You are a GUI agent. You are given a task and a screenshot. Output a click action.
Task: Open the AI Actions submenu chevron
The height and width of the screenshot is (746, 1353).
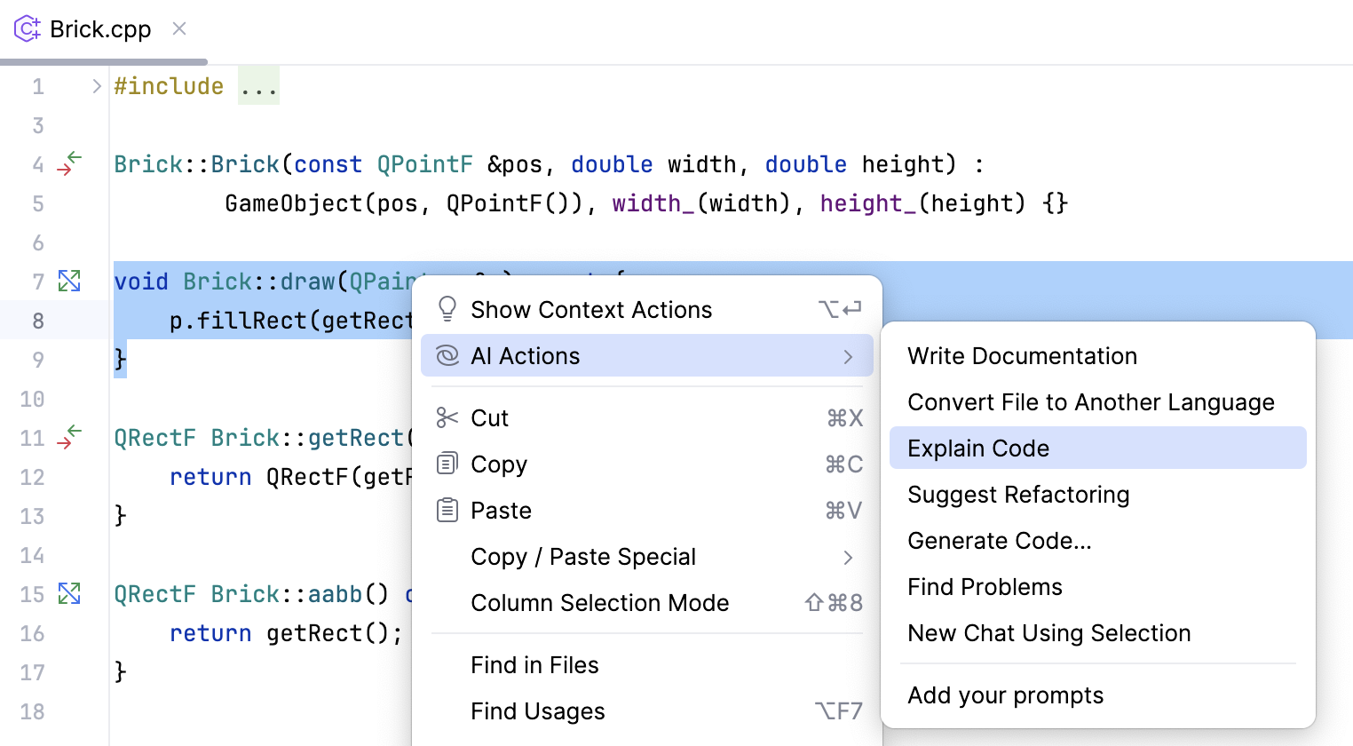point(847,355)
